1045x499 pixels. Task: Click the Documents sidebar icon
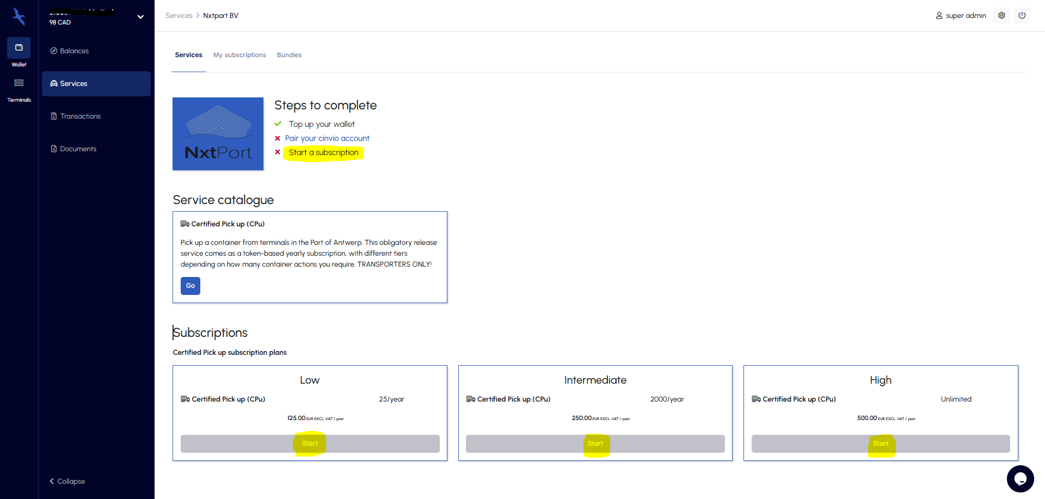click(x=54, y=149)
